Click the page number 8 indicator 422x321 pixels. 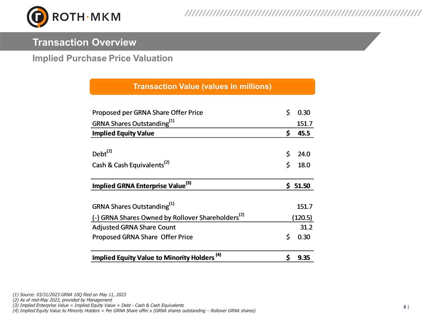point(405,307)
